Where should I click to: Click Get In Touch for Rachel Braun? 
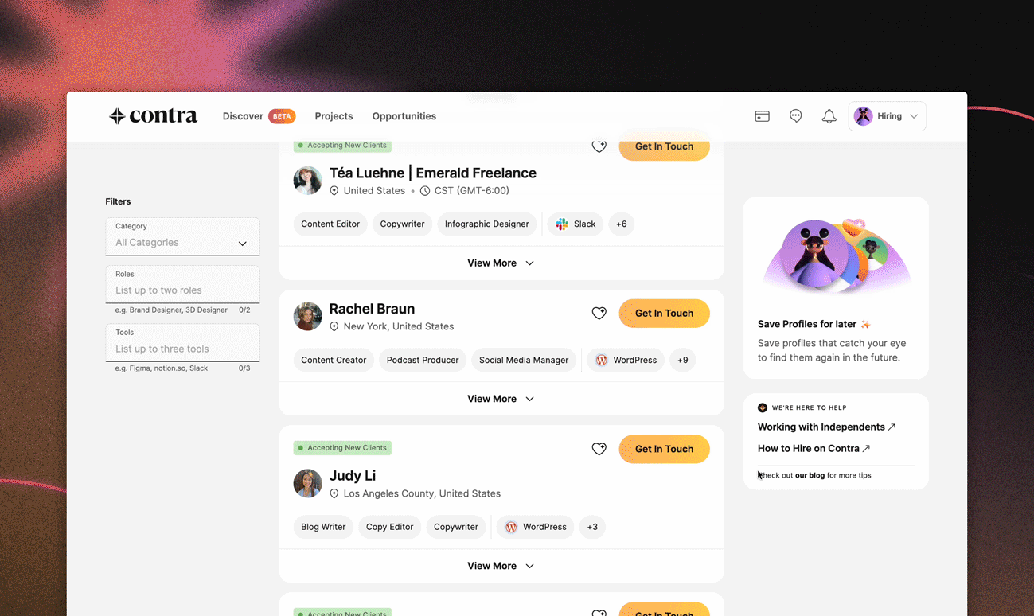point(664,314)
